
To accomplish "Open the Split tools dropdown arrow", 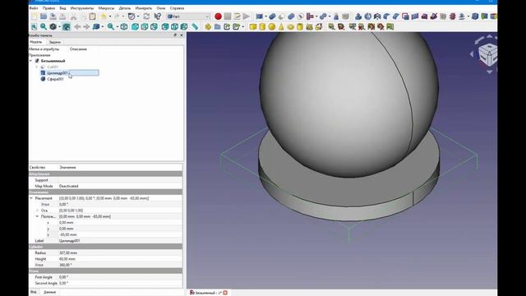I will tap(330, 16).
